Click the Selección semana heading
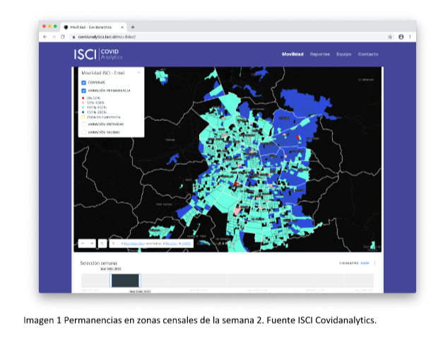The width and height of the screenshot is (438, 338). click(98, 263)
